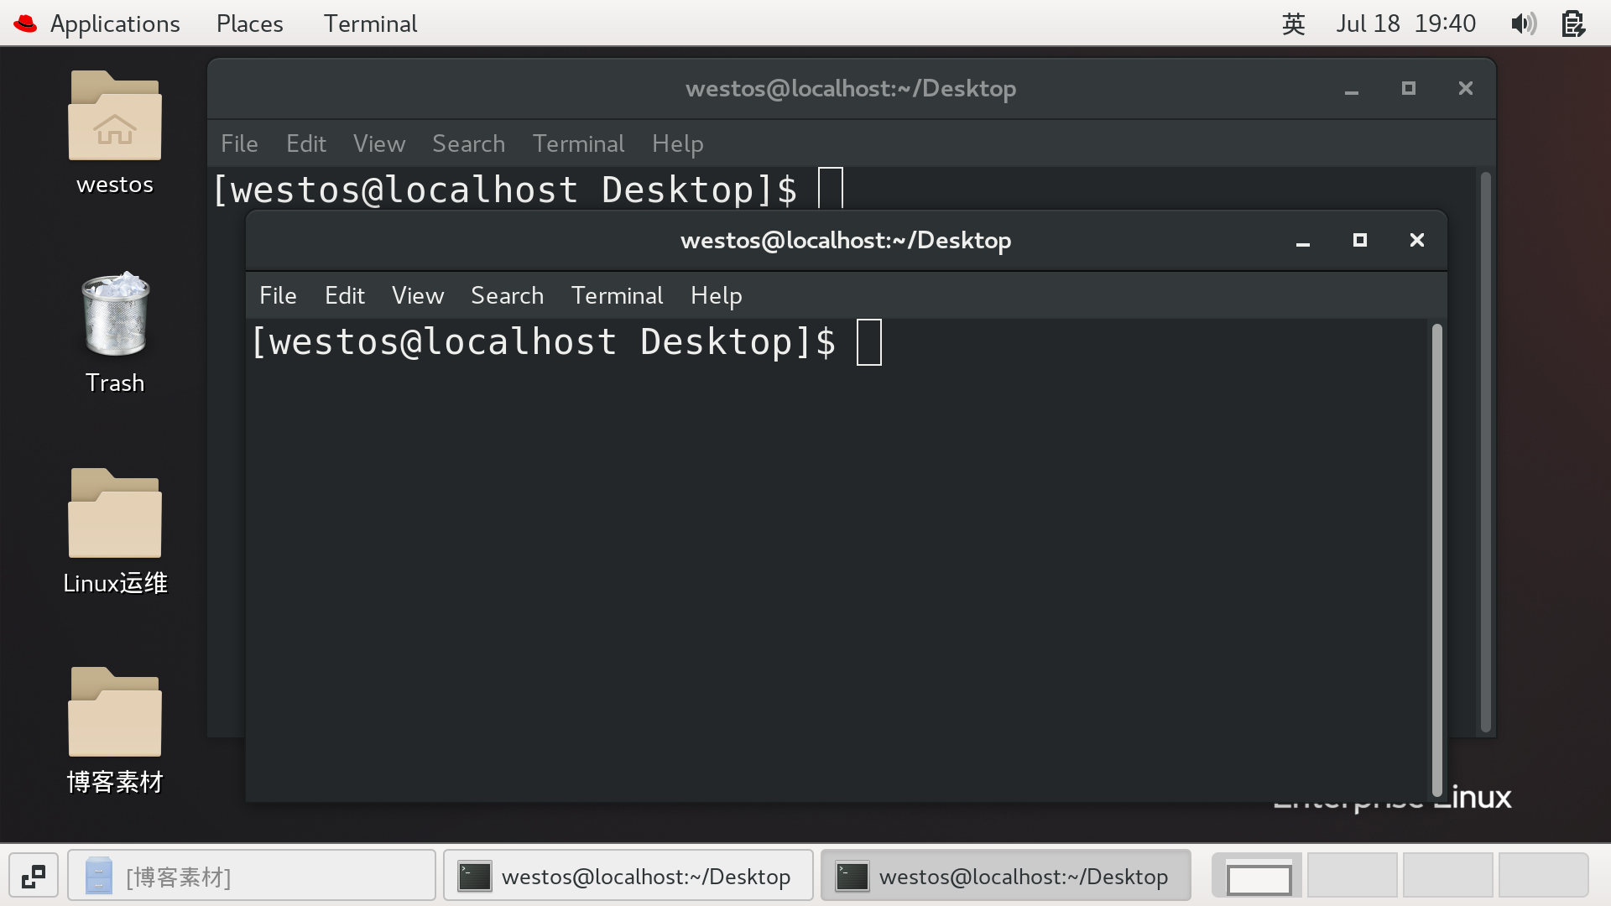Open File menu in front terminal
The height and width of the screenshot is (906, 1611).
point(278,295)
